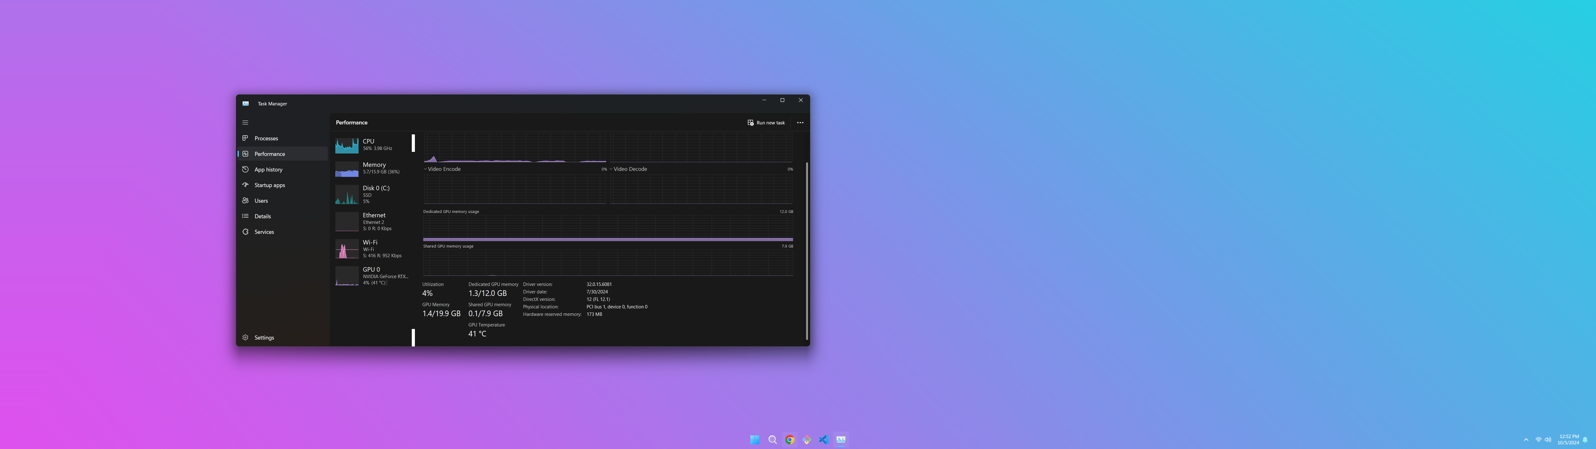This screenshot has width=1596, height=449.
Task: Click the GPU 0 resource entry
Action: [372, 276]
